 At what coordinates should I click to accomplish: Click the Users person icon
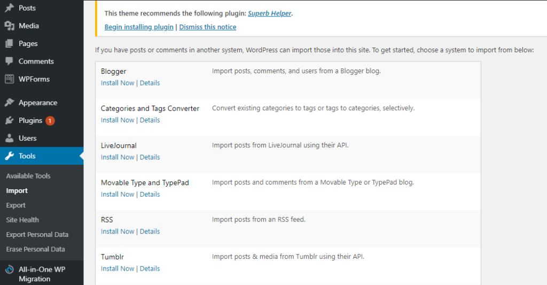click(x=10, y=138)
